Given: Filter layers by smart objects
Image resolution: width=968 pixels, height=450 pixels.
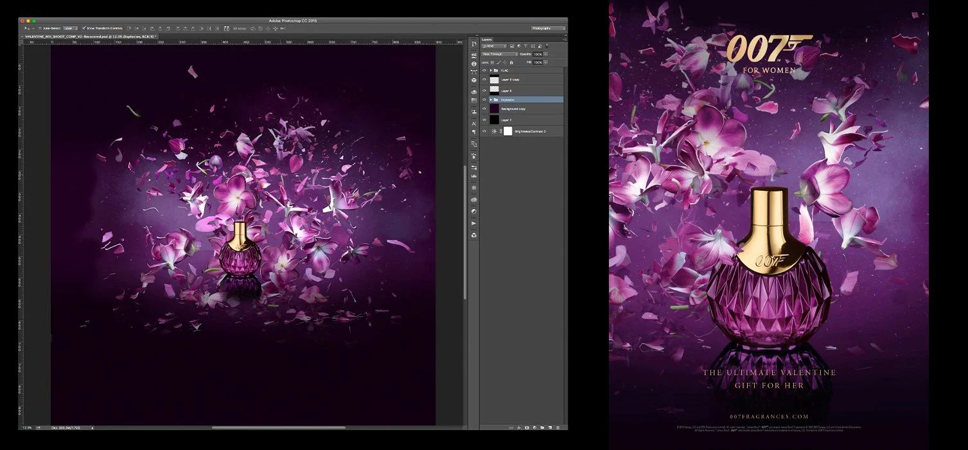Looking at the screenshot, I should pyautogui.click(x=540, y=46).
